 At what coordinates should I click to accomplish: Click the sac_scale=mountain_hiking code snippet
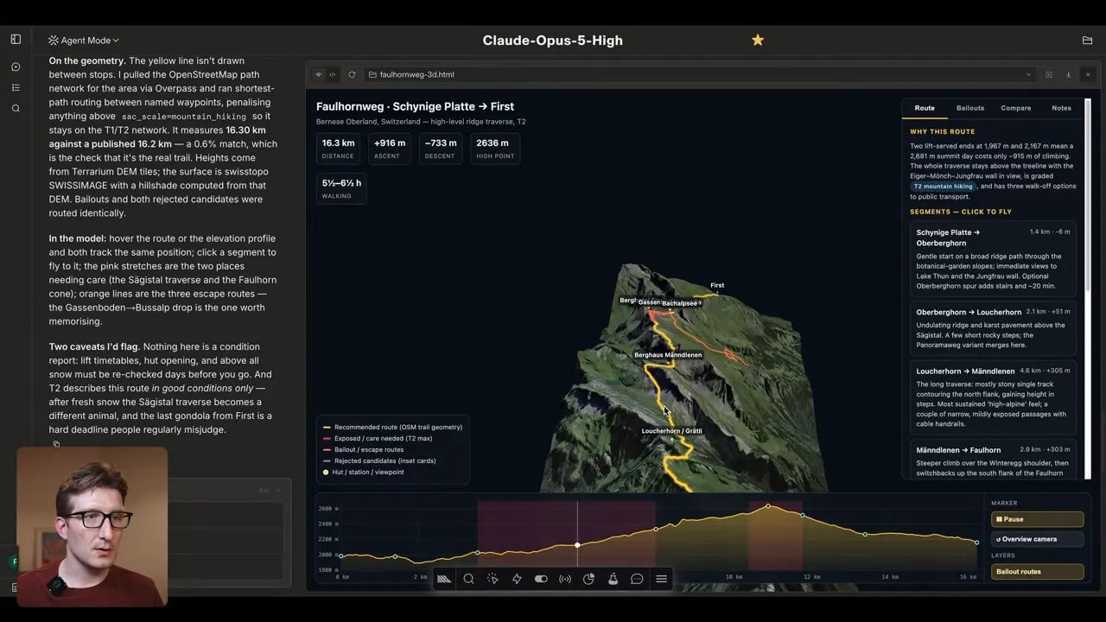[x=182, y=117]
